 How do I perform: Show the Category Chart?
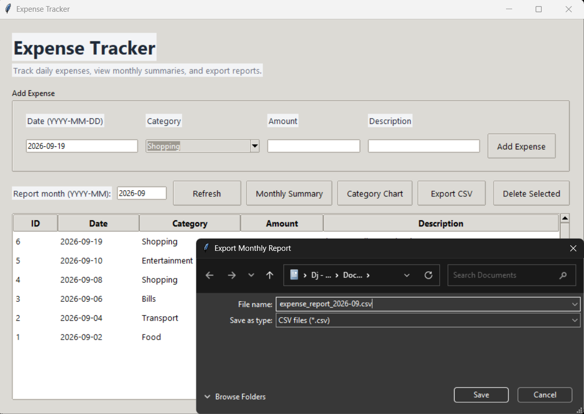point(375,193)
